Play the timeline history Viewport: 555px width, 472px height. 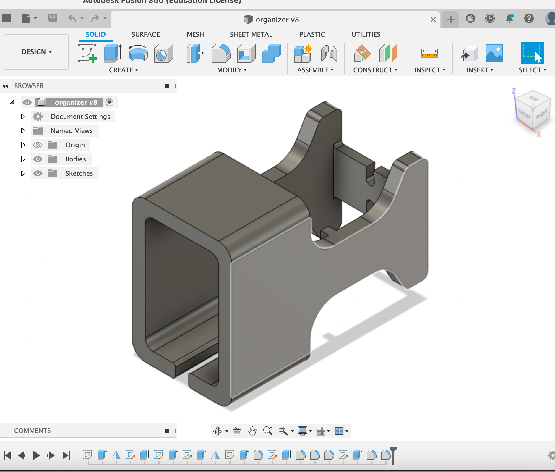tap(36, 455)
